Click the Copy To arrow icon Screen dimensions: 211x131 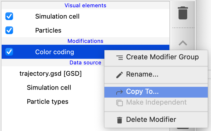tap(119, 92)
